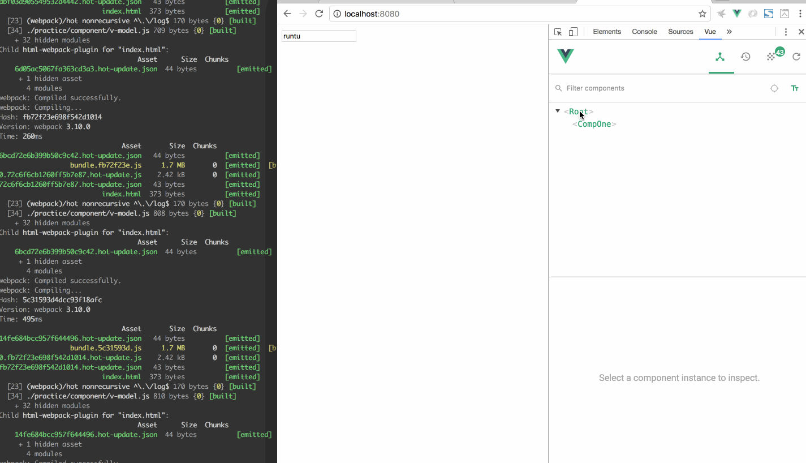Image resolution: width=806 pixels, height=463 pixels.
Task: Click the v-model.js 808 bytes line in terminal
Action: click(x=122, y=213)
